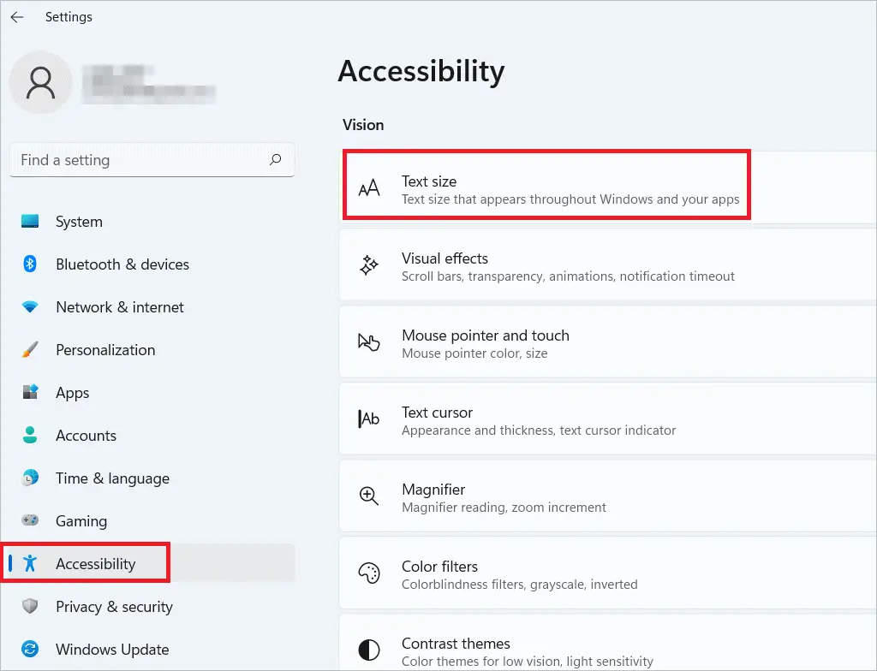Open Mouse pointer and touch settings
This screenshot has height=671, width=877.
(608, 342)
